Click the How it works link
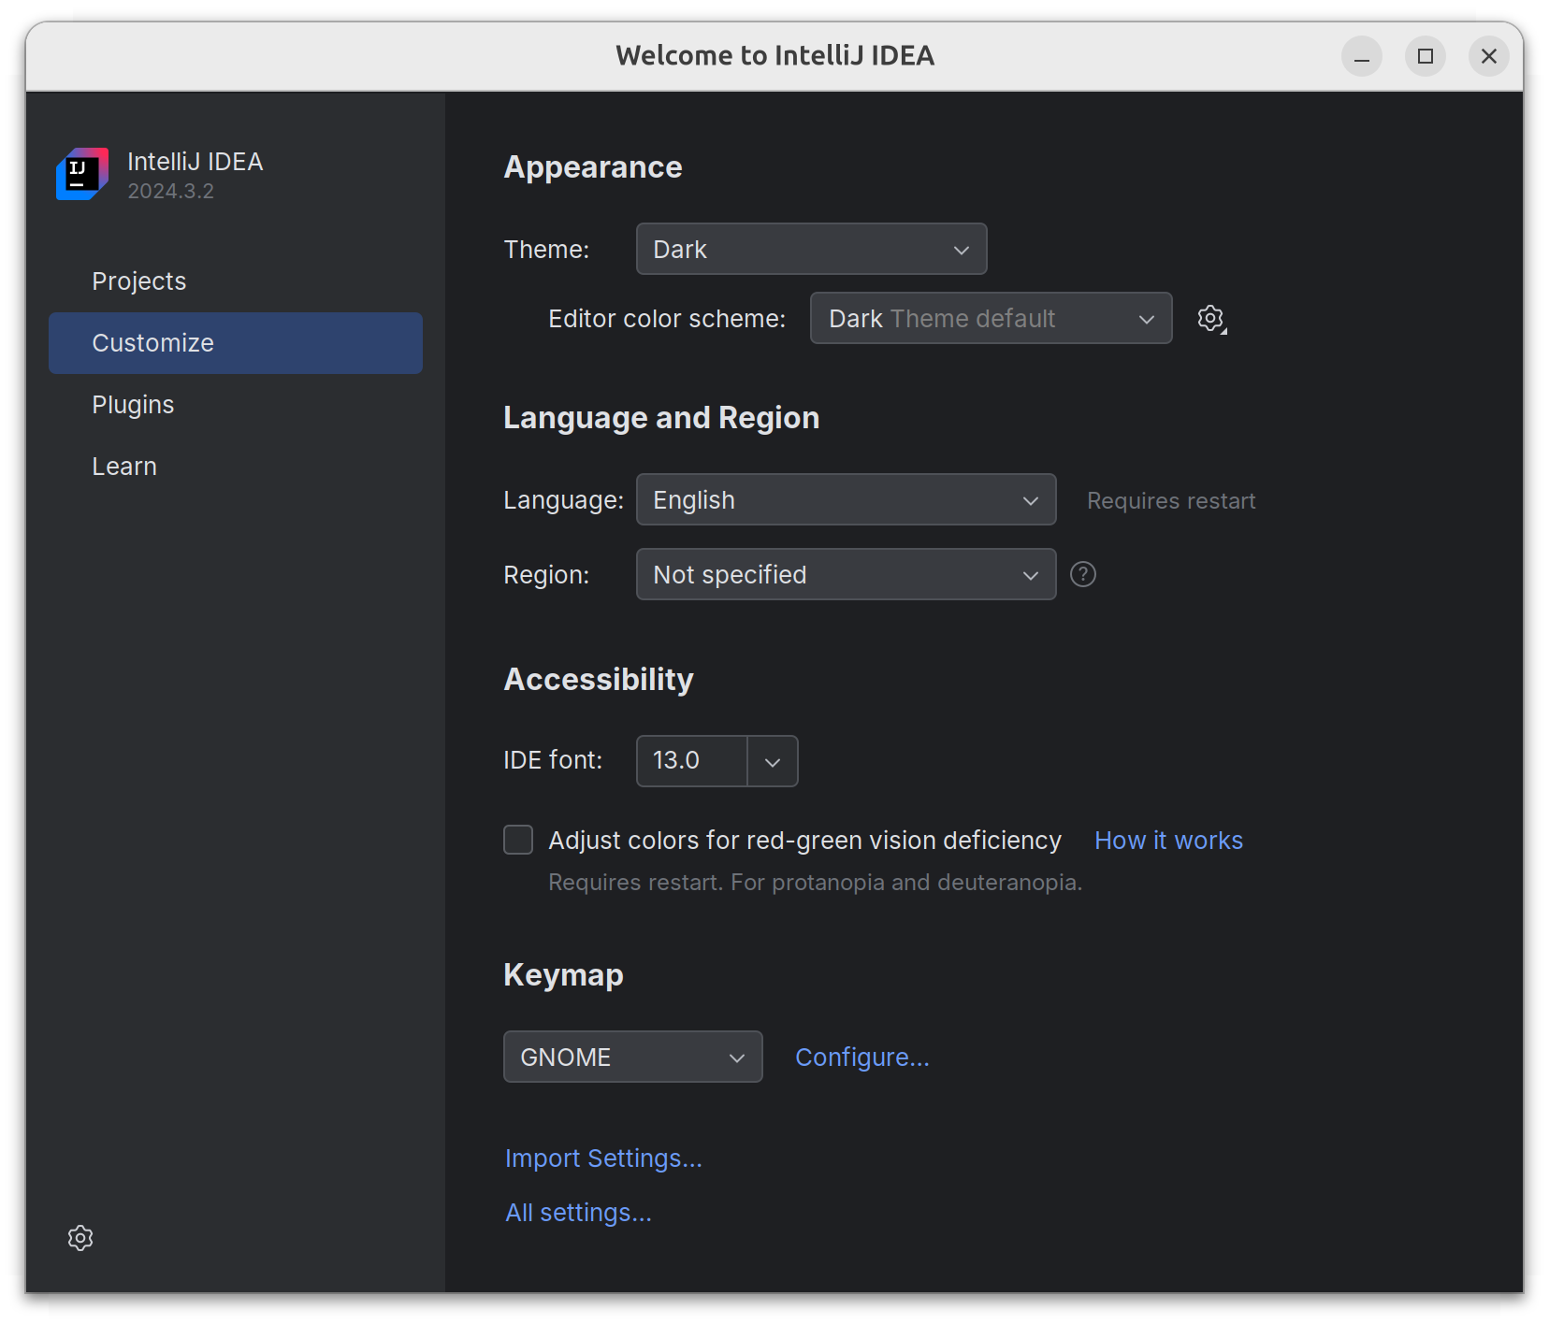The image size is (1549, 1324). pos(1168,841)
